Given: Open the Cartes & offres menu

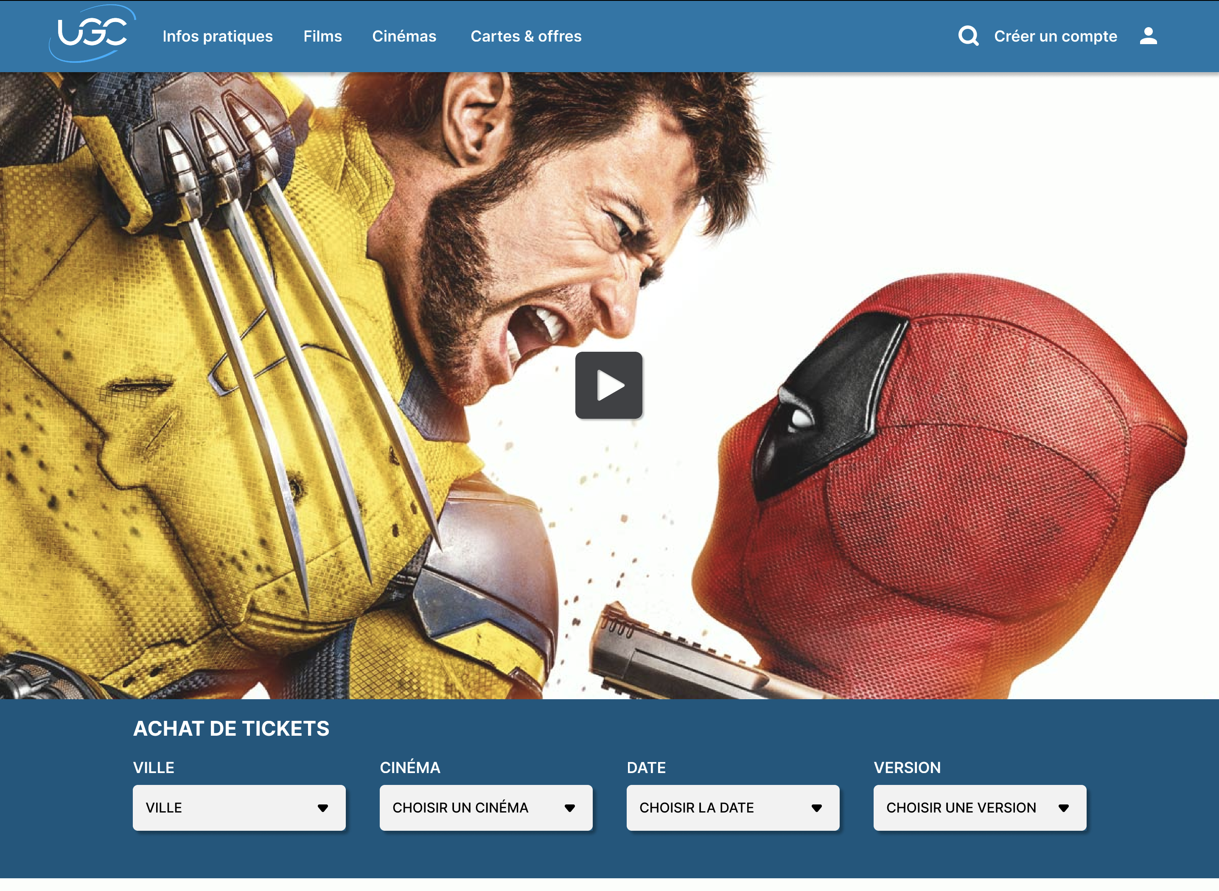Looking at the screenshot, I should click(526, 36).
